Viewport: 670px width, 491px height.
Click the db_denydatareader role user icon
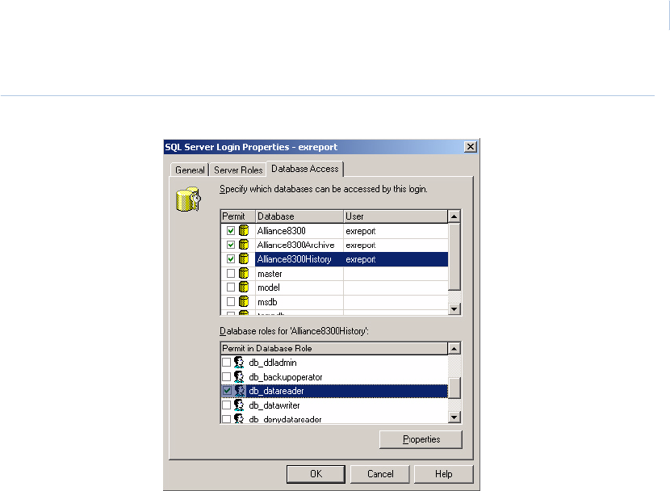(x=239, y=418)
